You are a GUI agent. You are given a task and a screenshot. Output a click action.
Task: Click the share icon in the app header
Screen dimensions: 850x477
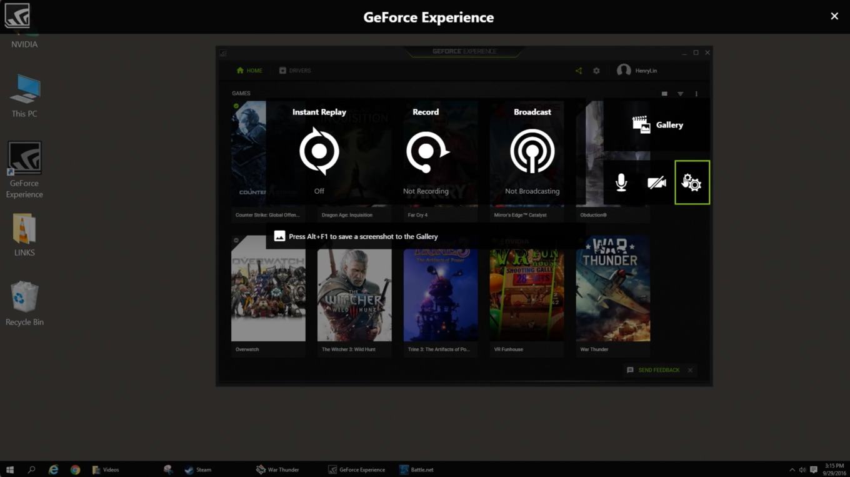pos(579,71)
